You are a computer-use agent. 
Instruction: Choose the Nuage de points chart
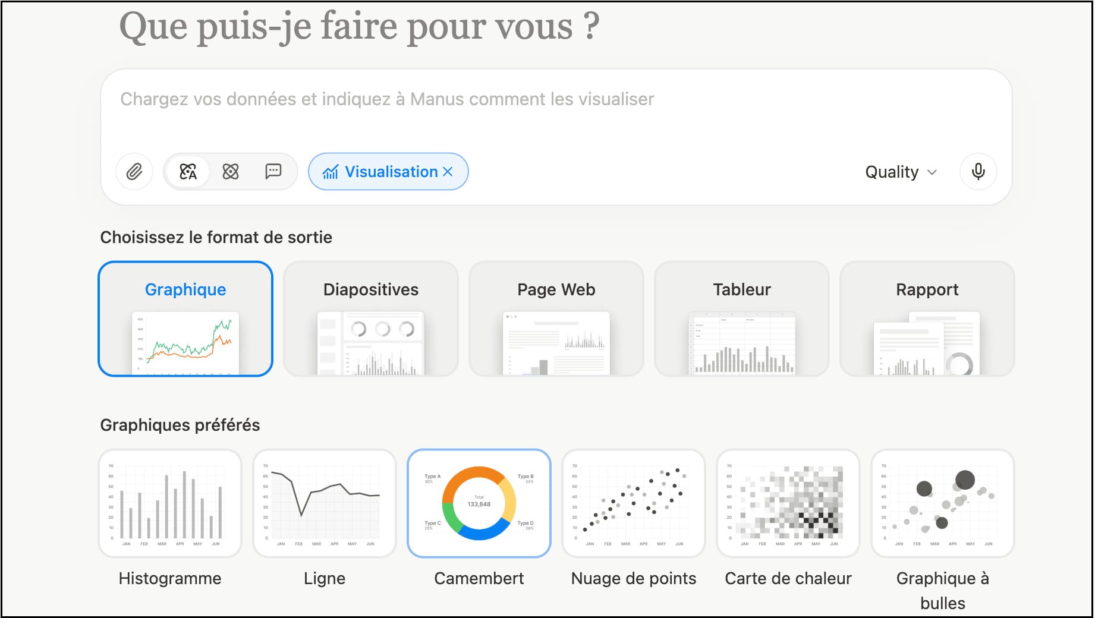pos(634,503)
